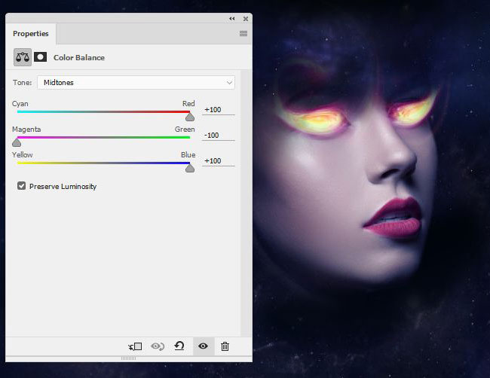The width and height of the screenshot is (490, 378).
Task: Click the Cyan-Red color track
Action: 103,111
